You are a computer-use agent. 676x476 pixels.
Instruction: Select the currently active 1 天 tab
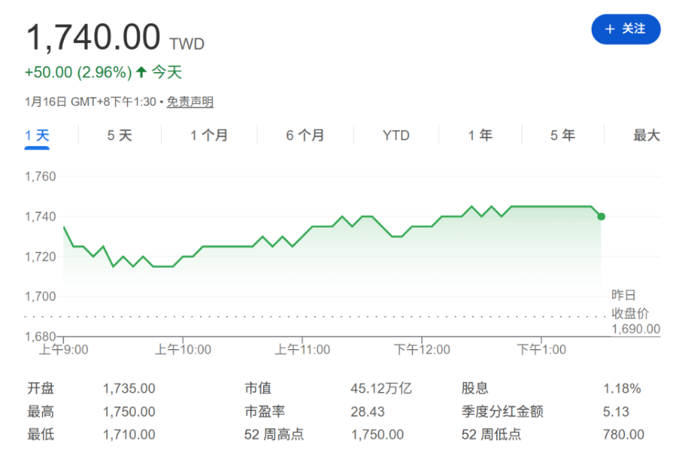tap(37, 135)
